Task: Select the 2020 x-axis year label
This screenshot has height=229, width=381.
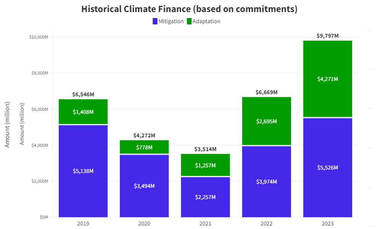Action: (144, 224)
